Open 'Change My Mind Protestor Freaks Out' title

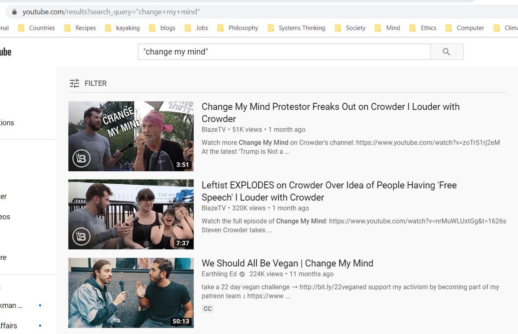331,113
